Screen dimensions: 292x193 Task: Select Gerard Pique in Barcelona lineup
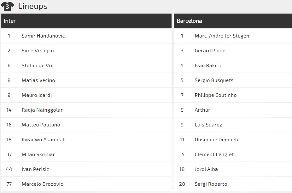point(210,51)
